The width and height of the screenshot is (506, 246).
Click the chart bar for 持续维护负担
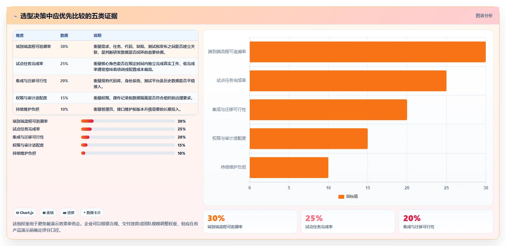(289, 167)
